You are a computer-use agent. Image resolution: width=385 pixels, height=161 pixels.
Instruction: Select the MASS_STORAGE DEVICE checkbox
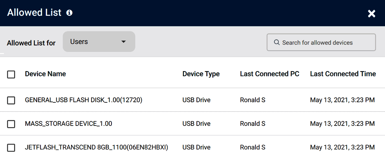[11, 124]
